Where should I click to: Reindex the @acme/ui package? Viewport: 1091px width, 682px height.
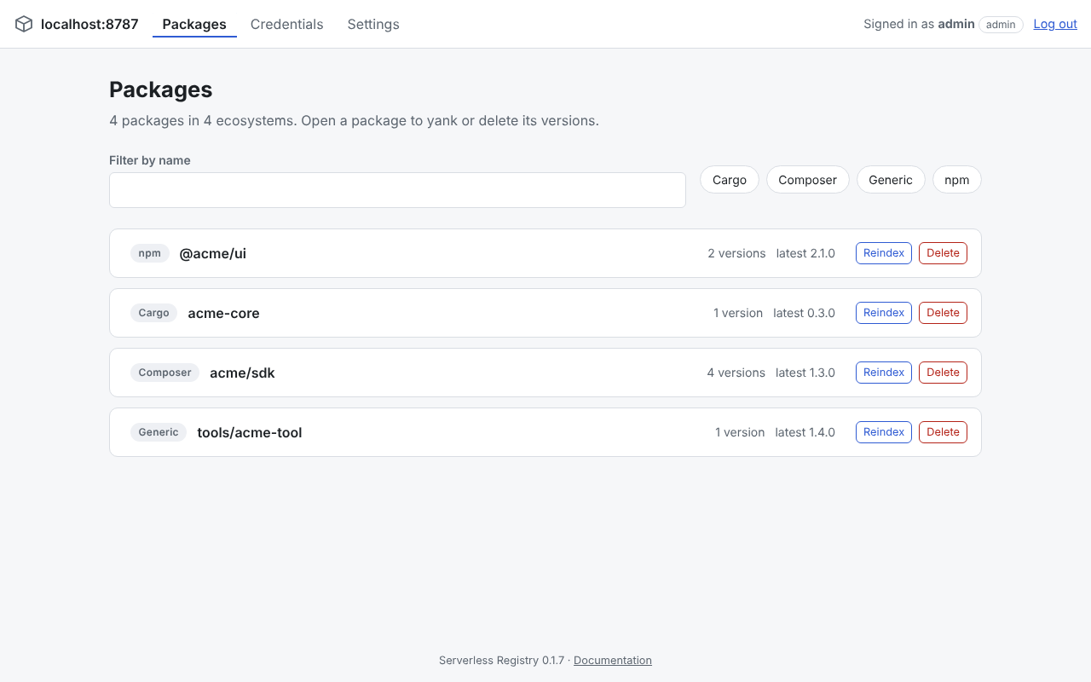coord(884,253)
